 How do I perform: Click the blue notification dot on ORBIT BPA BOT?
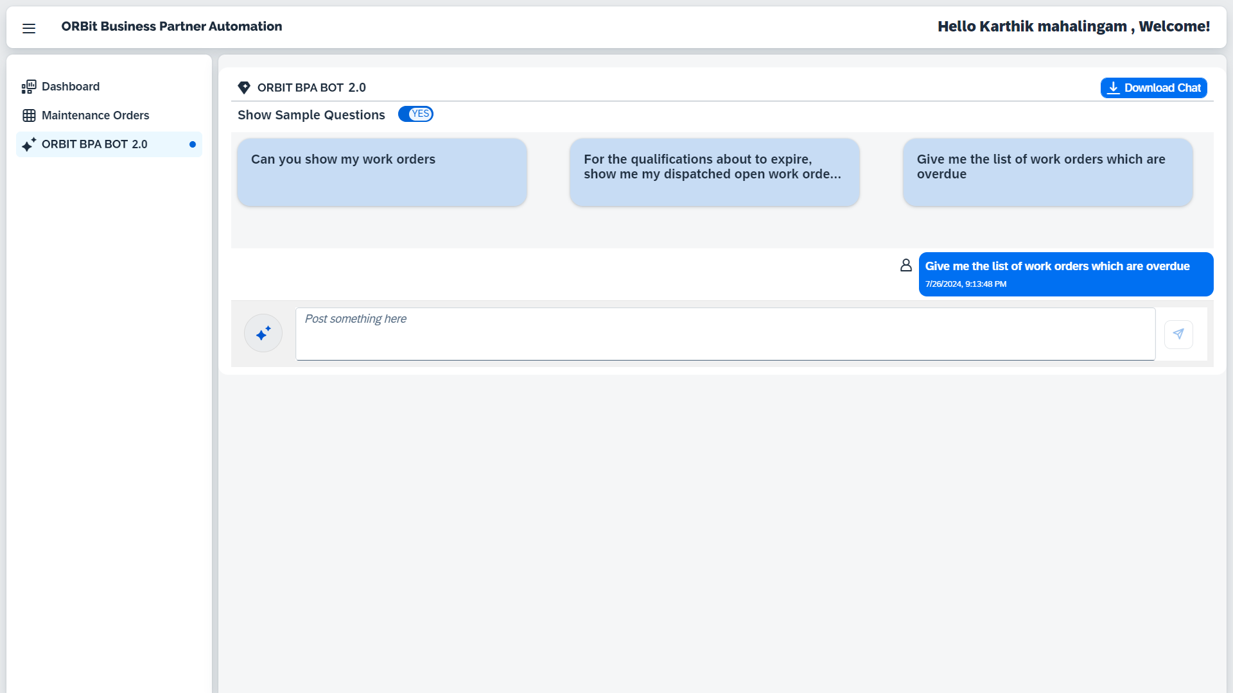[x=192, y=144]
